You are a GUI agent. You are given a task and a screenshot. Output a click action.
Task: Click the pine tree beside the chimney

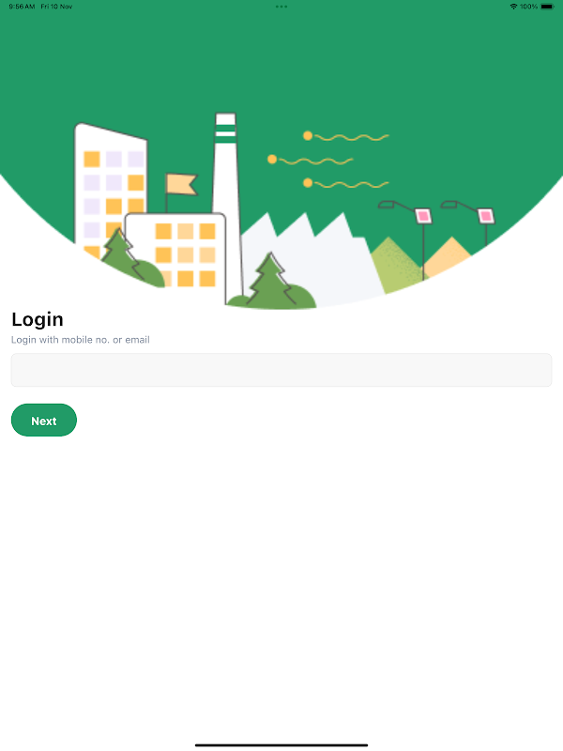click(271, 281)
